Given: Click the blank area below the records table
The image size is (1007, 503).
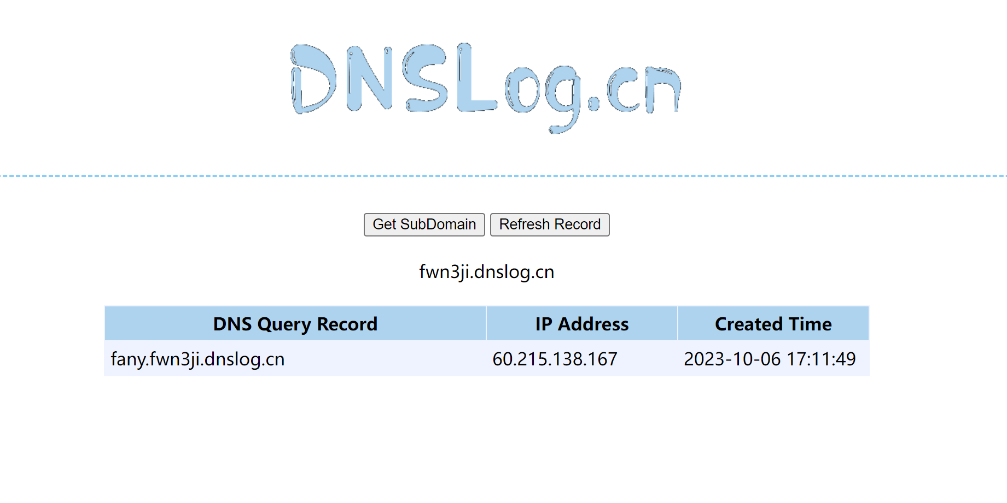Looking at the screenshot, I should tap(486, 437).
